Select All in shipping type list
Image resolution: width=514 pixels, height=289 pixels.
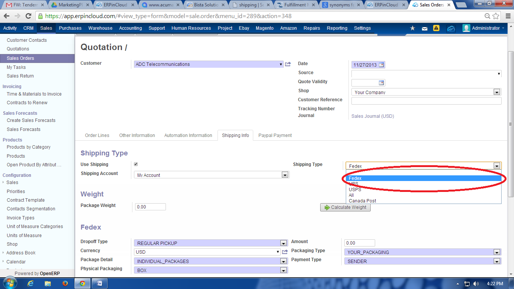pos(423,195)
